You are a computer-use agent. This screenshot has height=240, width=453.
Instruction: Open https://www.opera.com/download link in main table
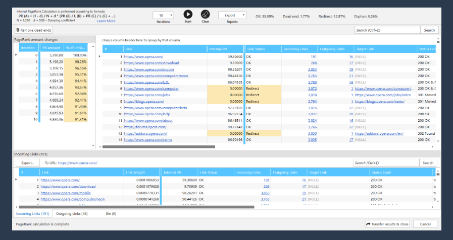tap(152, 63)
